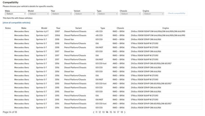Go to previous page using left chevron
The height and width of the screenshot is (116, 205).
94,112
